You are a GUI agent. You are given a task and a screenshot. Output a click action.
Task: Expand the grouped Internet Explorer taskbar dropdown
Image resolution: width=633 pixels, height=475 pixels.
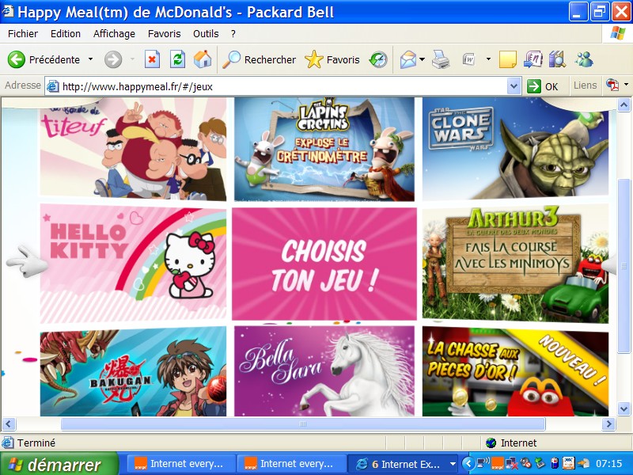pos(453,464)
